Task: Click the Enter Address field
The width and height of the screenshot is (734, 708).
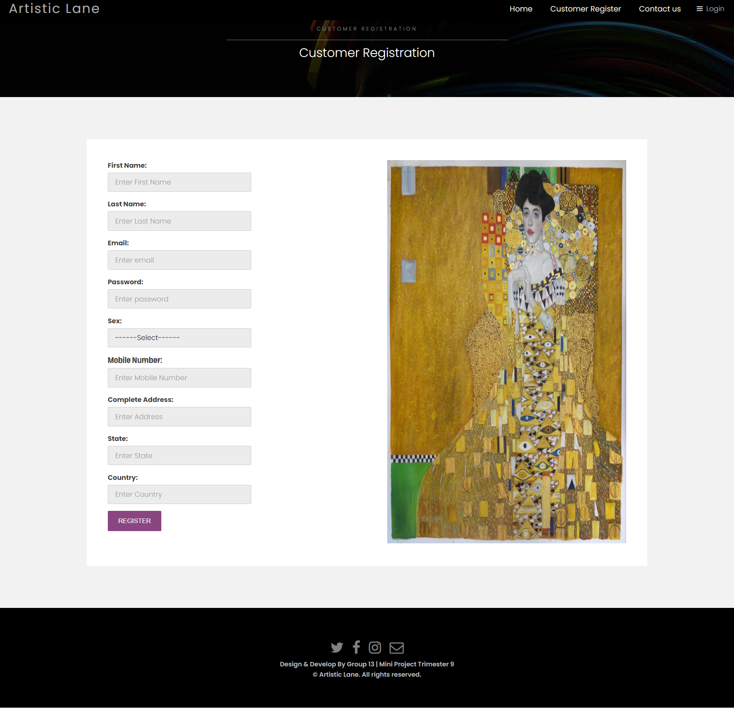Action: click(179, 417)
